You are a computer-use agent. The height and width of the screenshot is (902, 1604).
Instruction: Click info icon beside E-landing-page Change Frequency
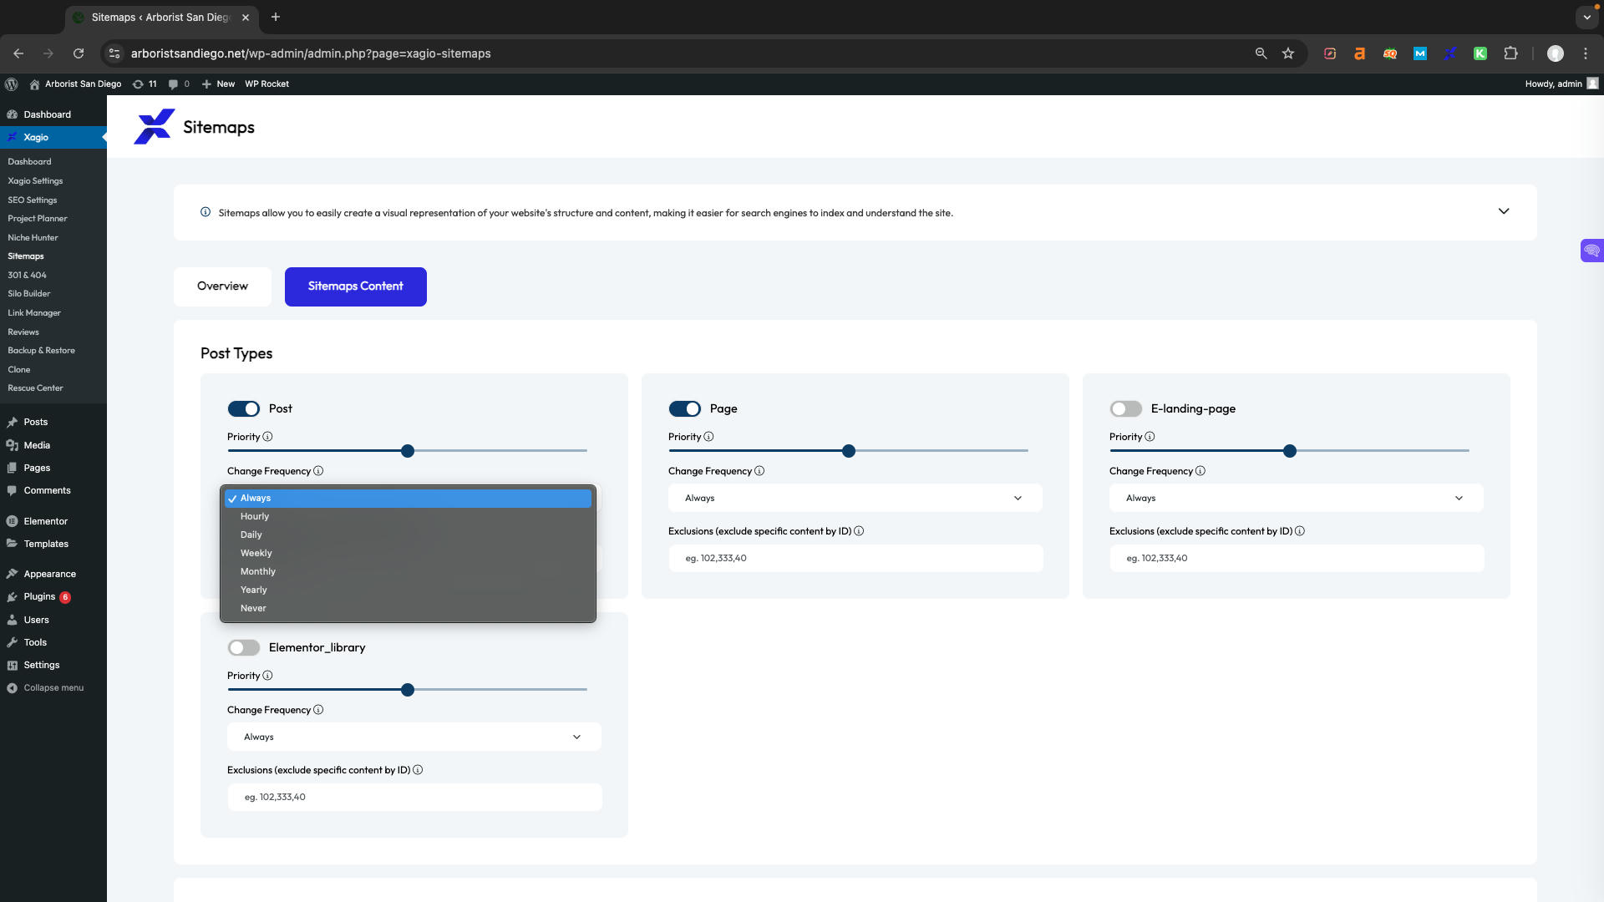pyautogui.click(x=1200, y=471)
